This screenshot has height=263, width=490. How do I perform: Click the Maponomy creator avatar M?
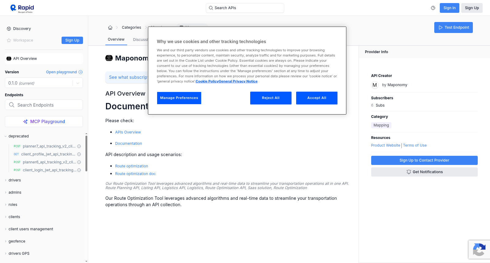[x=375, y=85]
